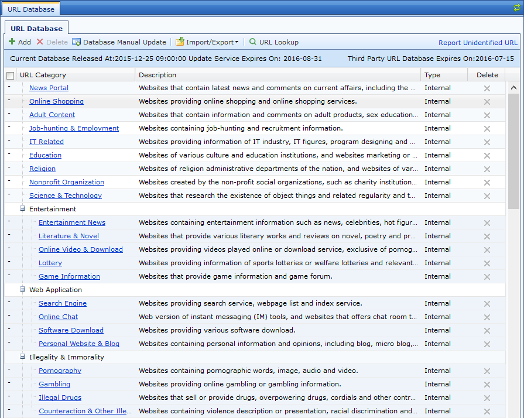The image size is (524, 418).
Task: Open the Job-hunting & Employment link
Action: coord(74,128)
